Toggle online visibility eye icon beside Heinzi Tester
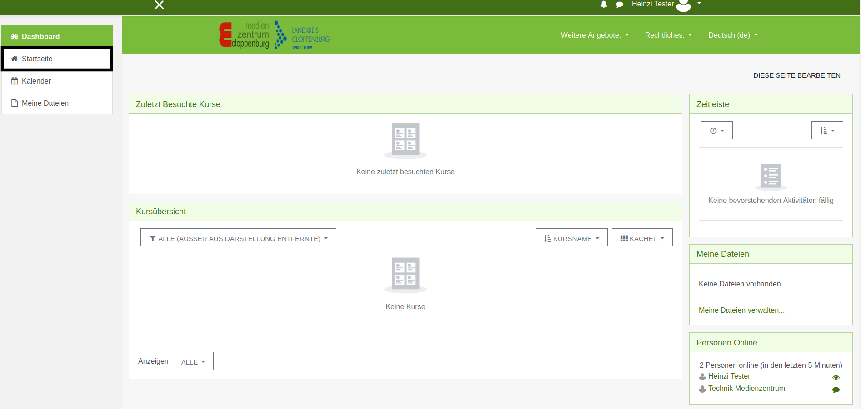861x409 pixels. click(836, 378)
